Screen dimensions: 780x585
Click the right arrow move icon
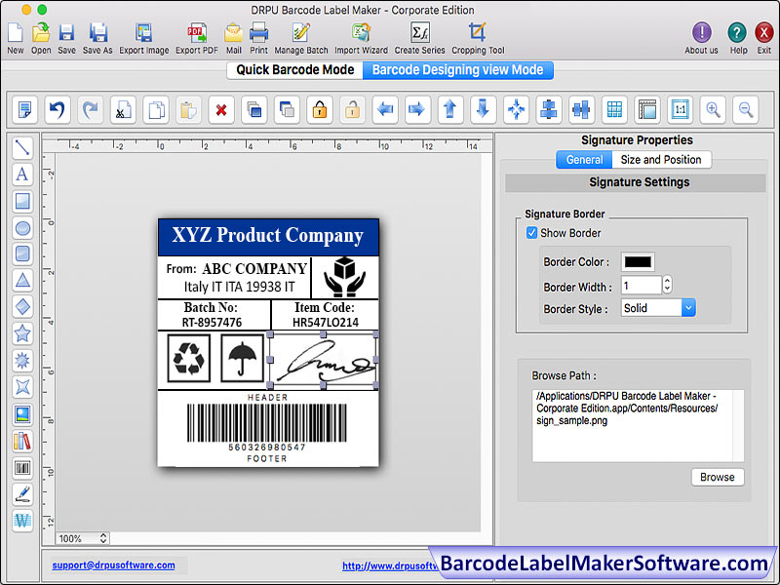(417, 109)
